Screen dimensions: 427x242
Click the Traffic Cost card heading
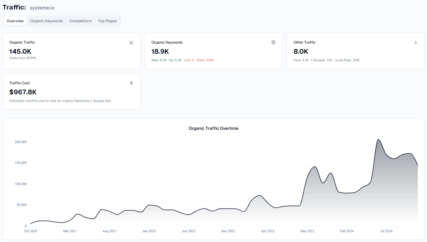click(x=19, y=83)
